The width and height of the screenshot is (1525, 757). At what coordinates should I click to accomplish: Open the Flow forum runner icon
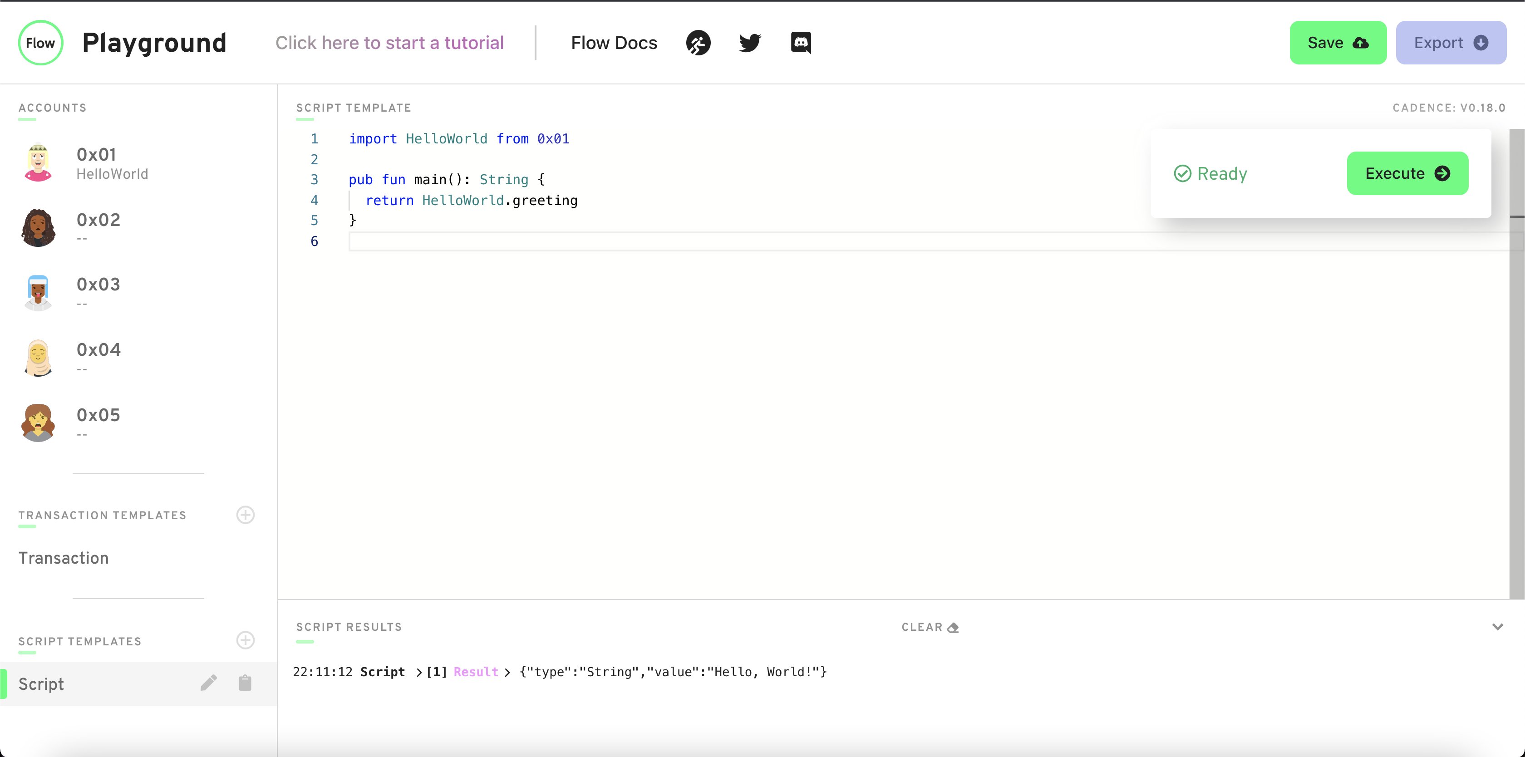698,43
